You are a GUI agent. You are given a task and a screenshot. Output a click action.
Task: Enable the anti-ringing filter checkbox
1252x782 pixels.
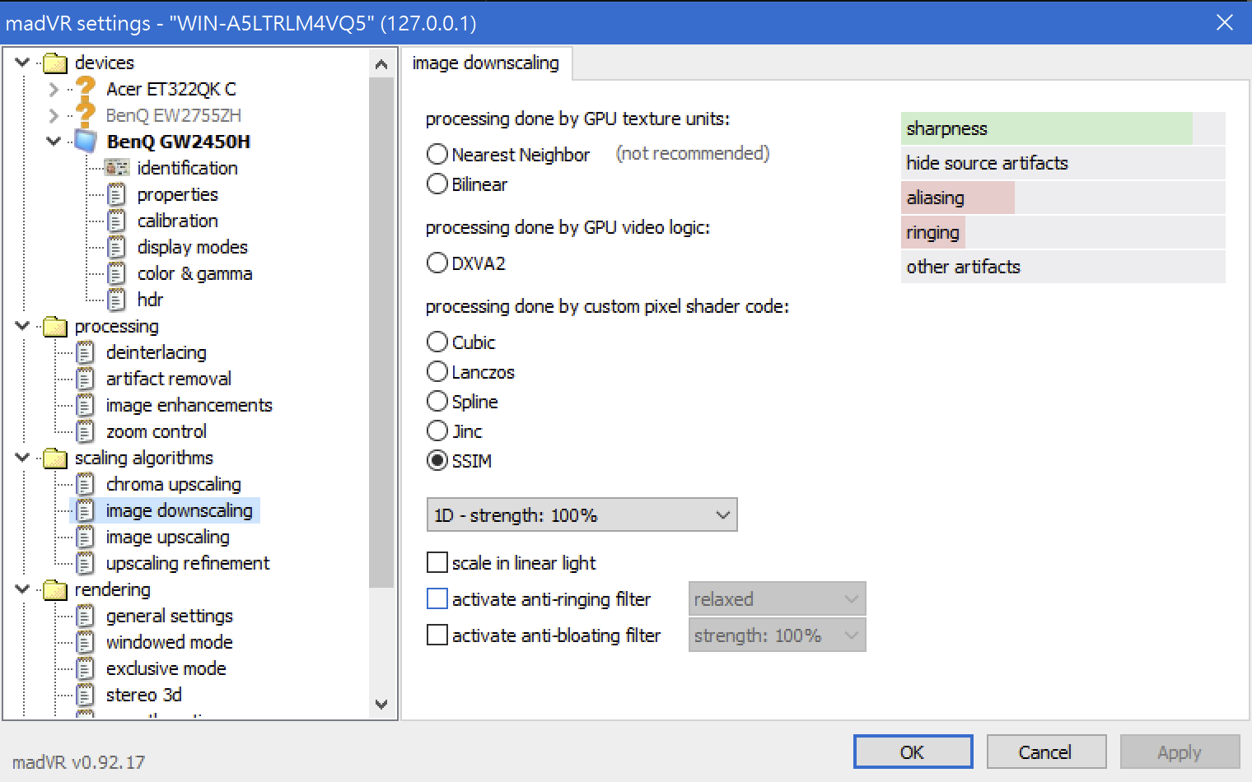[437, 598]
